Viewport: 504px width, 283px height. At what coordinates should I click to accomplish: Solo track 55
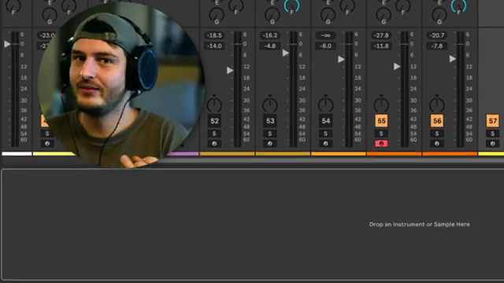coord(381,134)
